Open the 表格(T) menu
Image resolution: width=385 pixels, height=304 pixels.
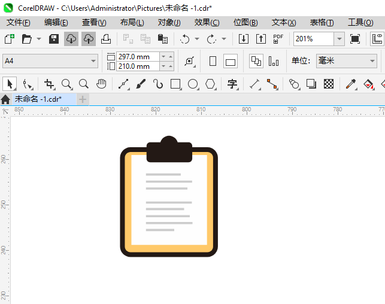pos(322,23)
